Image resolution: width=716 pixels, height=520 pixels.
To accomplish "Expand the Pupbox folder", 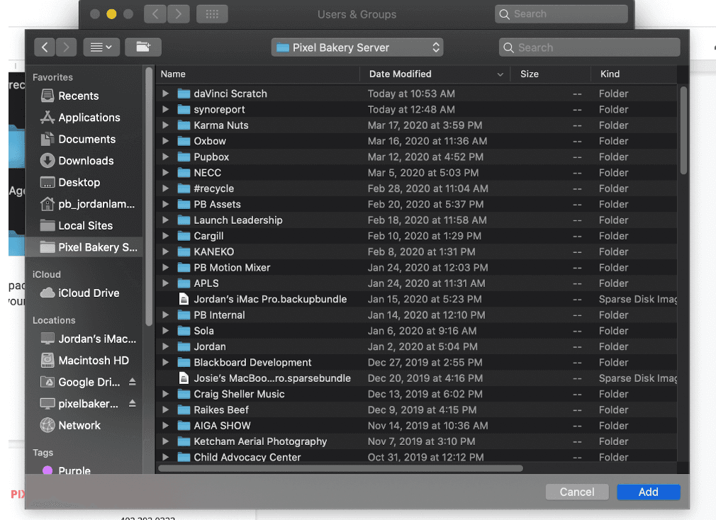I will [x=165, y=157].
